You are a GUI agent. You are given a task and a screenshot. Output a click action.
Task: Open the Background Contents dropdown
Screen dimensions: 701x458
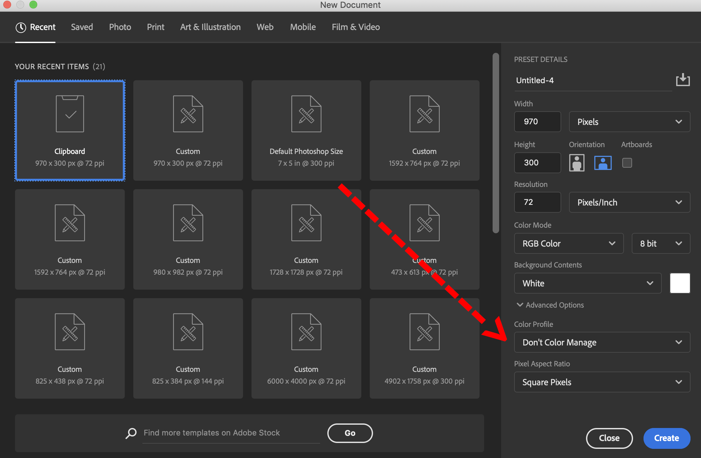coord(585,283)
